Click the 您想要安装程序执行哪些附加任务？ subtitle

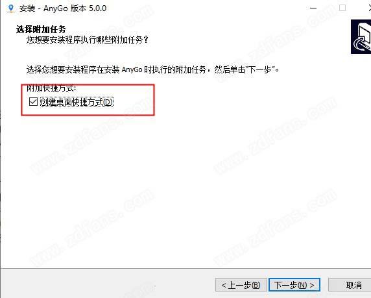point(88,40)
